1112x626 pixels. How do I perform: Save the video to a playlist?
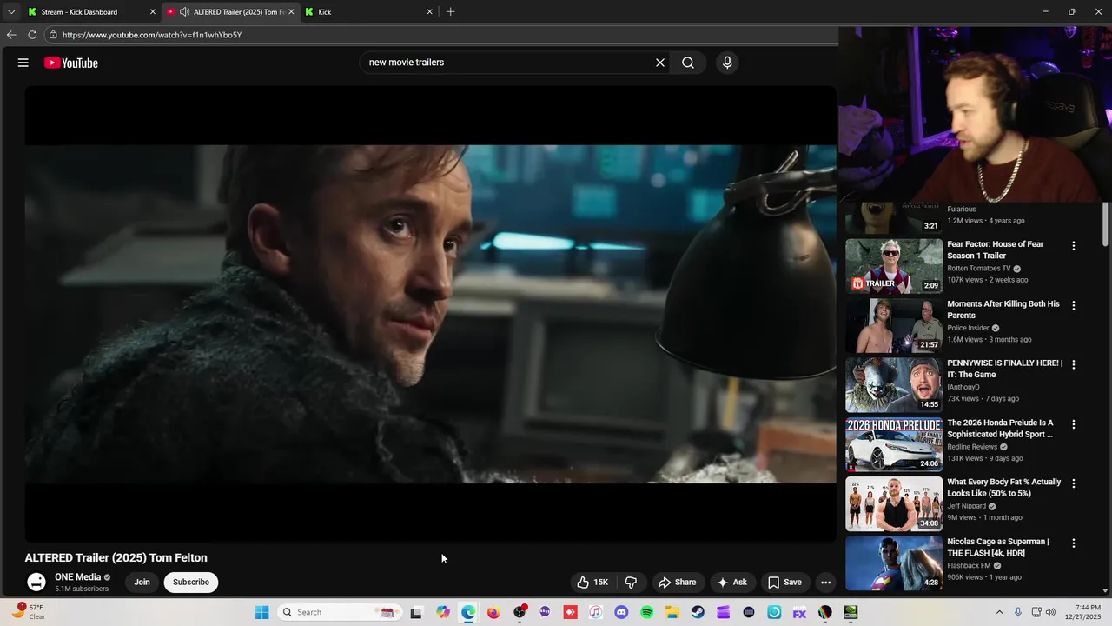tap(784, 583)
